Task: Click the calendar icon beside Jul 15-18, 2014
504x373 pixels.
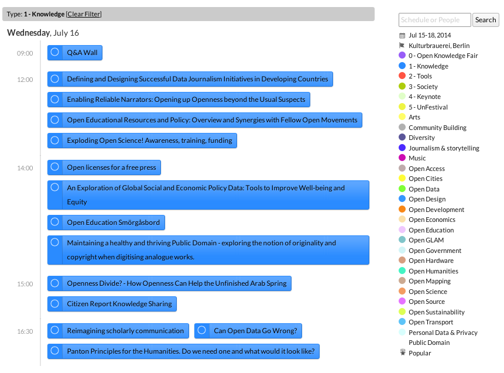Action: point(402,35)
